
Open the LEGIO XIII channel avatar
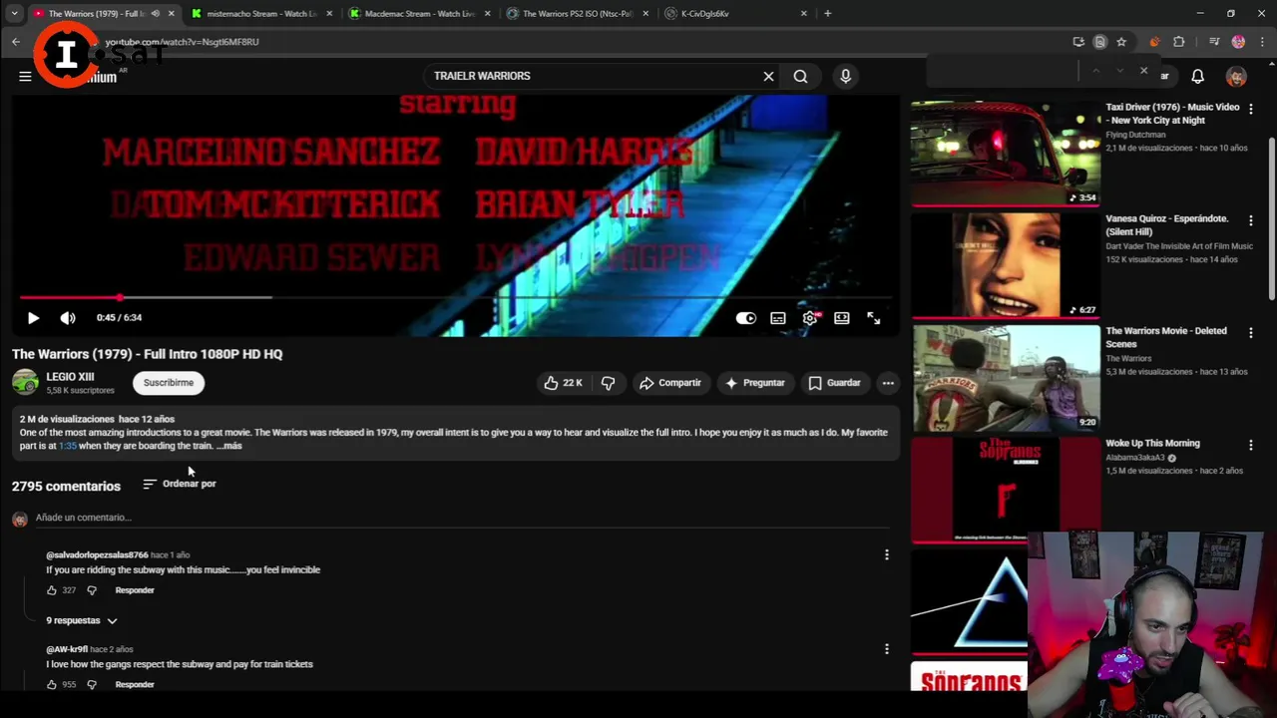25,382
